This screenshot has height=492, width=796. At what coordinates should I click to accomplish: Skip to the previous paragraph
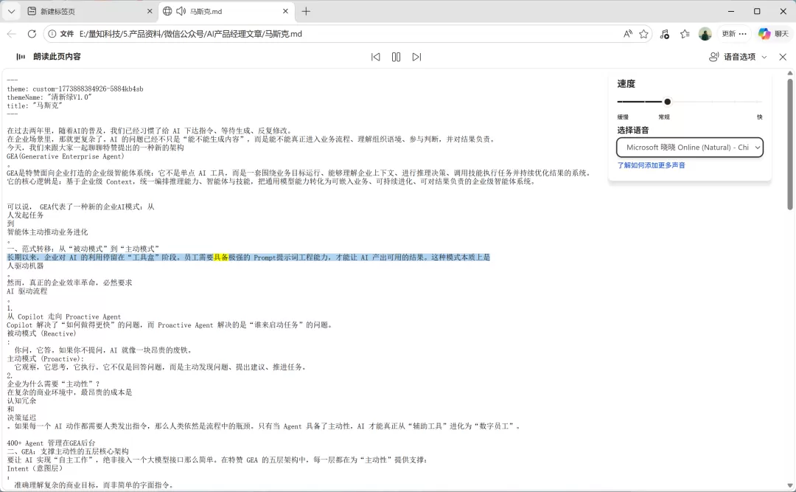click(376, 57)
